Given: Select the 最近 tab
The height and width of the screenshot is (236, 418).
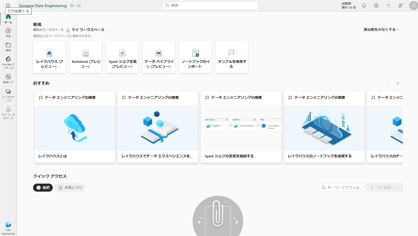Looking at the screenshot, I should [x=43, y=187].
